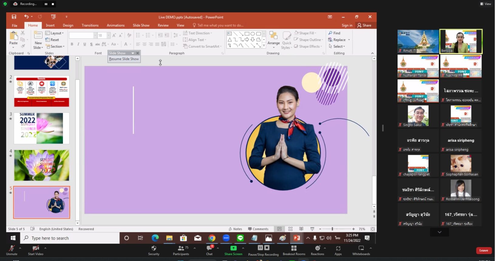Viewport: 495px width, 261px height.
Task: Click Microsoft Edge icon in taskbar
Action: [155, 238]
